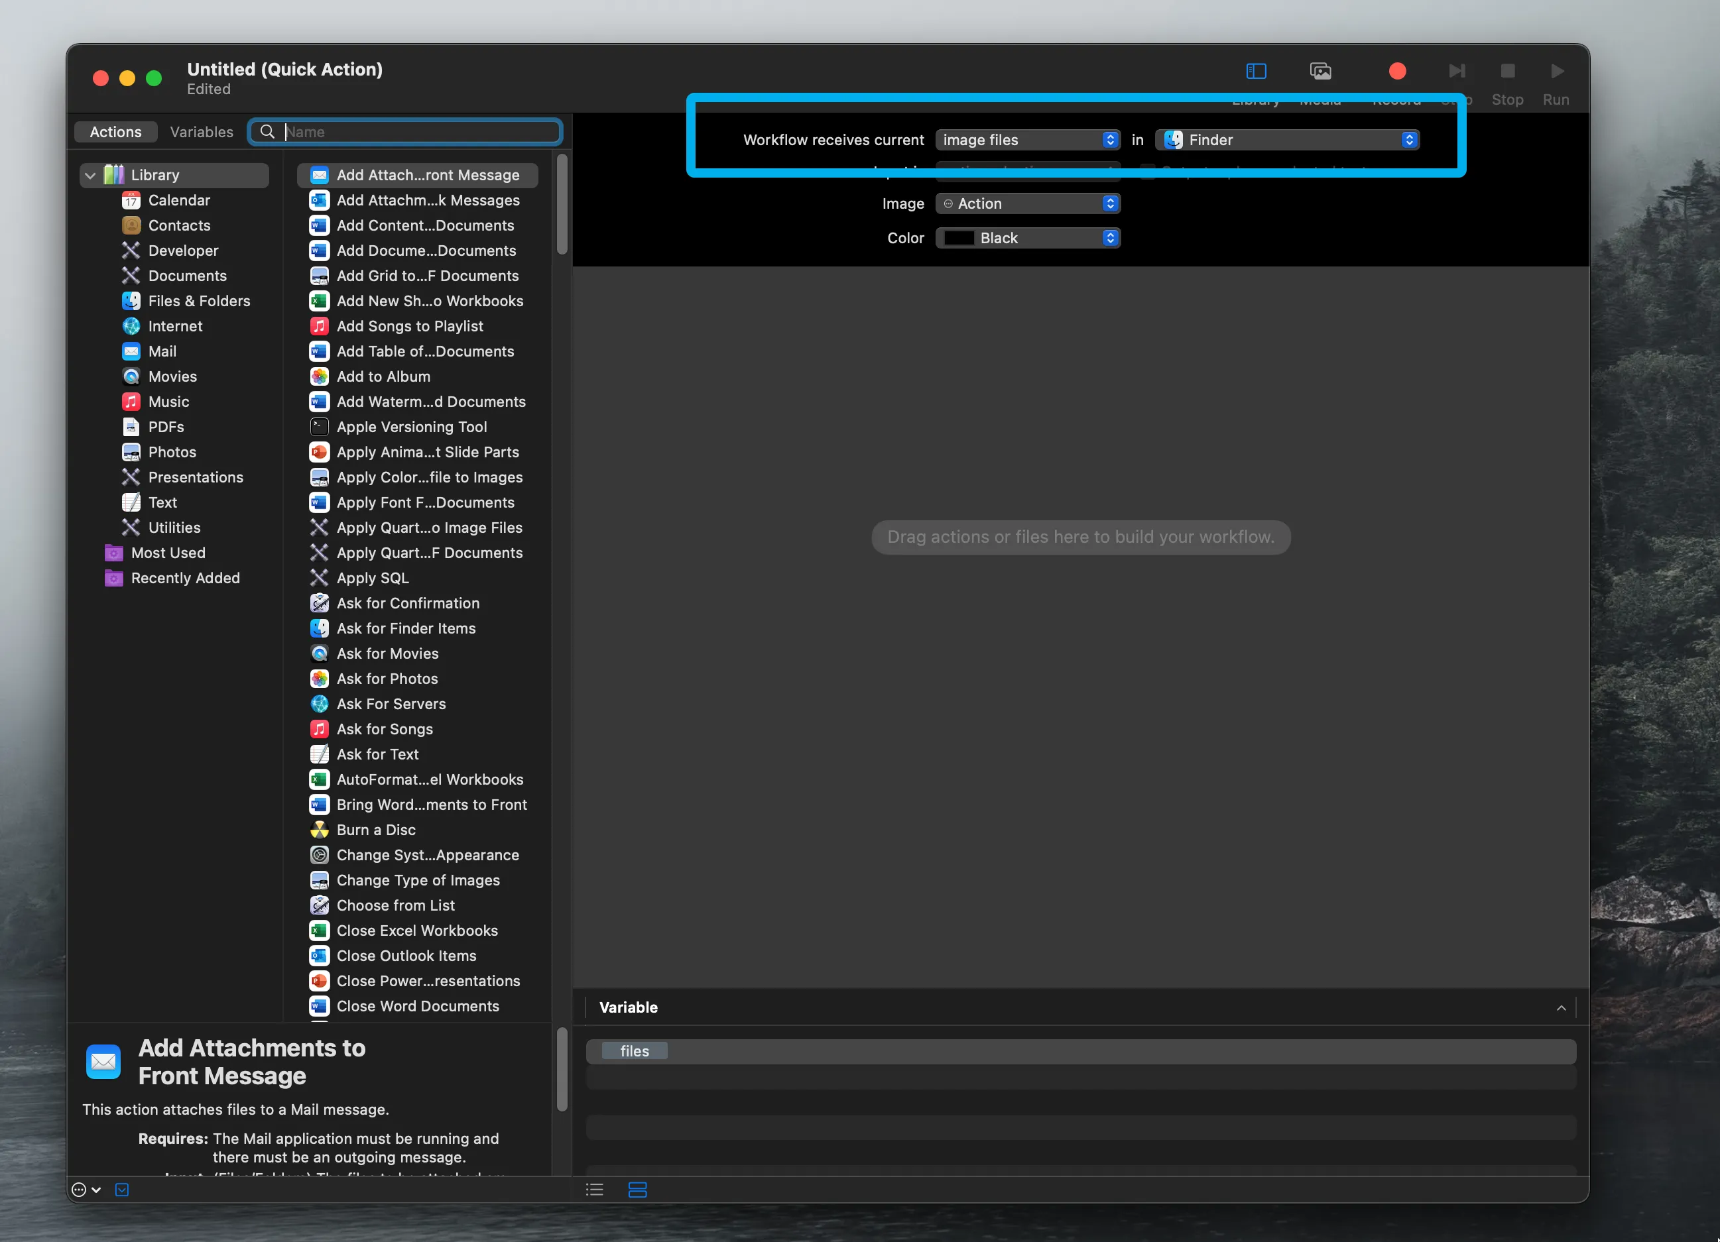Switch to list view at the bottom
The width and height of the screenshot is (1720, 1242).
tap(595, 1189)
